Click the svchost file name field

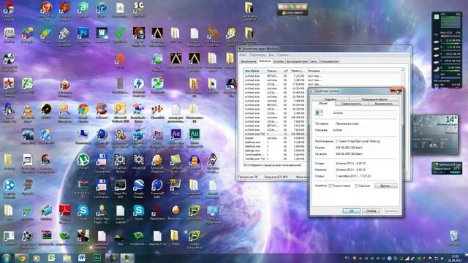(365, 113)
